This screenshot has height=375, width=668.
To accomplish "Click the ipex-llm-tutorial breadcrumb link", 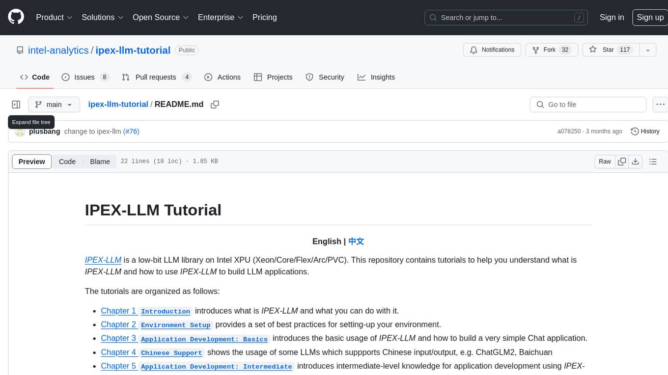I will tap(118, 104).
